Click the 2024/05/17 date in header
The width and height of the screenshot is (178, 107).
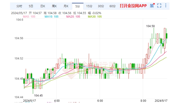click(19, 13)
